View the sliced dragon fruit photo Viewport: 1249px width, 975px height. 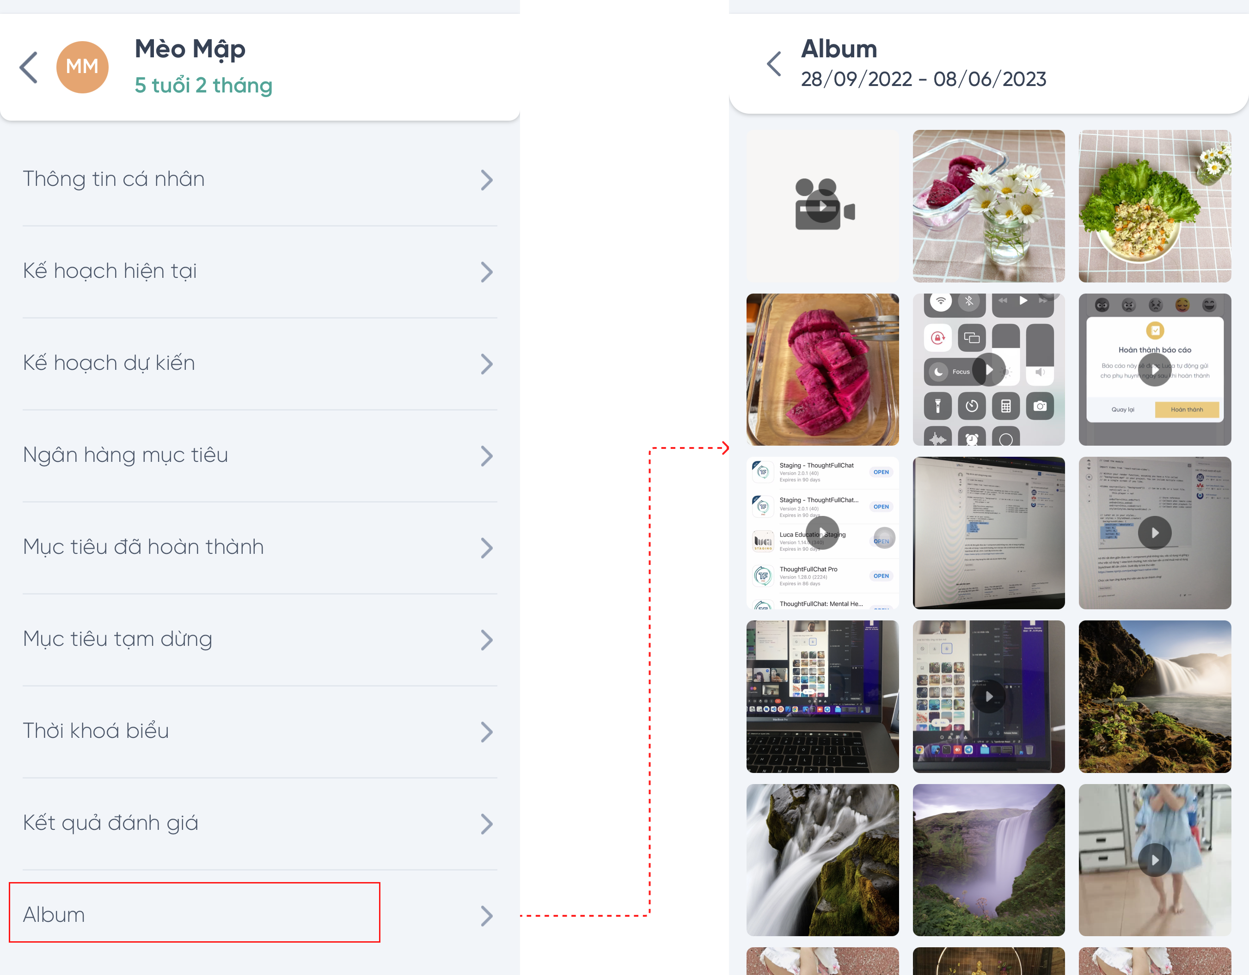[822, 369]
